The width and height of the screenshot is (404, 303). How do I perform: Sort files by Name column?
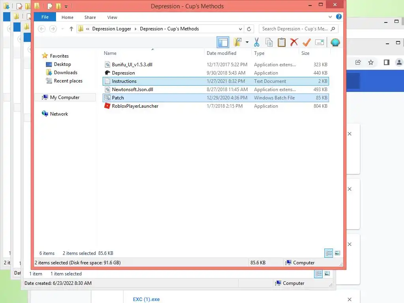point(110,53)
